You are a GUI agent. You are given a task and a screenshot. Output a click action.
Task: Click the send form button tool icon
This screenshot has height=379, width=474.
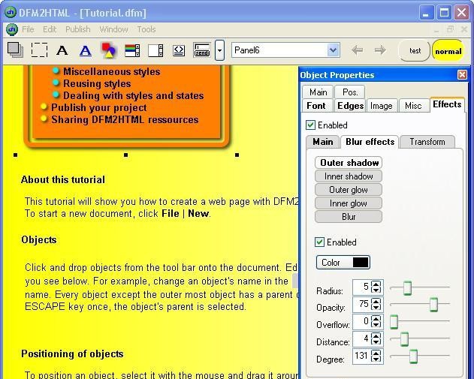tap(201, 50)
